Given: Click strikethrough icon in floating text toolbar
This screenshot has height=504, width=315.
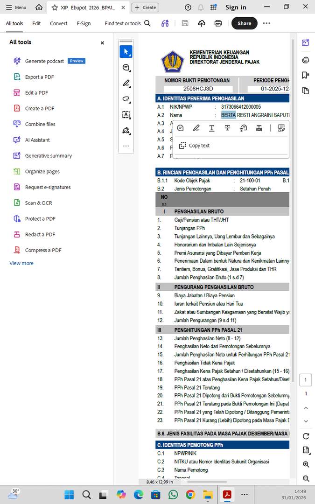Looking at the screenshot, I should pos(227,128).
